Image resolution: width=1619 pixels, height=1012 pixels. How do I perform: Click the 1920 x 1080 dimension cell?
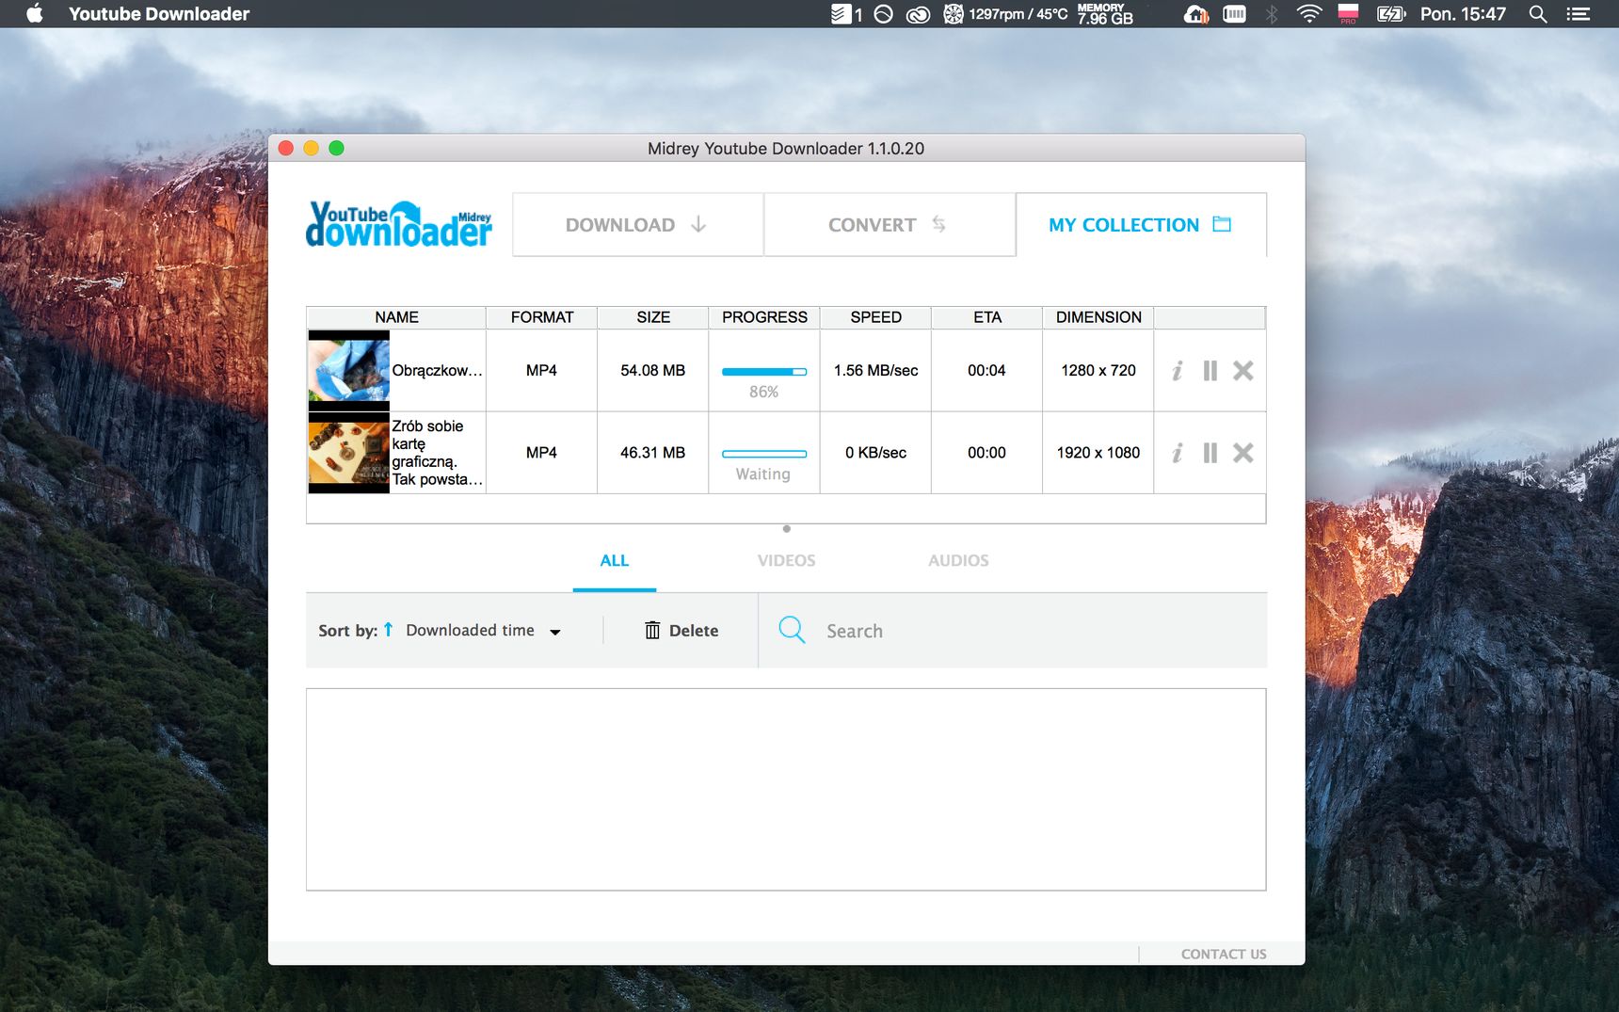[1098, 453]
